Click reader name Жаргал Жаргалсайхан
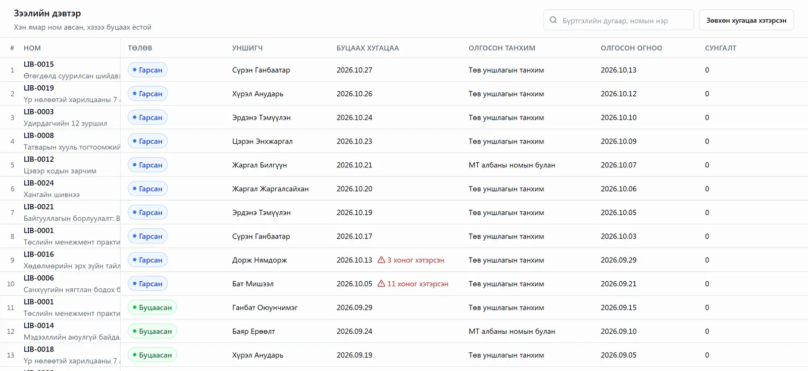Viewport: 808px width, 371px height. pos(270,189)
